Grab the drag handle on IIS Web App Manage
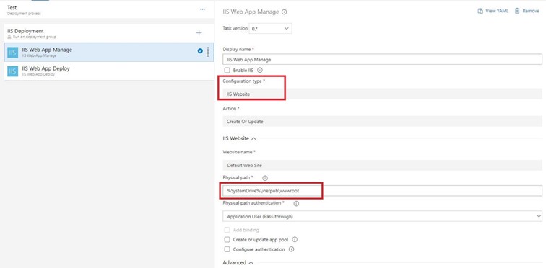Image resolution: width=546 pixels, height=268 pixels. [x=208, y=52]
